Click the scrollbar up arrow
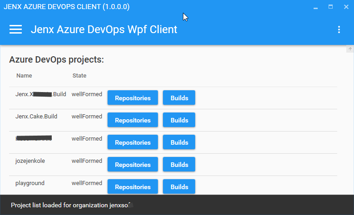The image size is (354, 215). 350,49
